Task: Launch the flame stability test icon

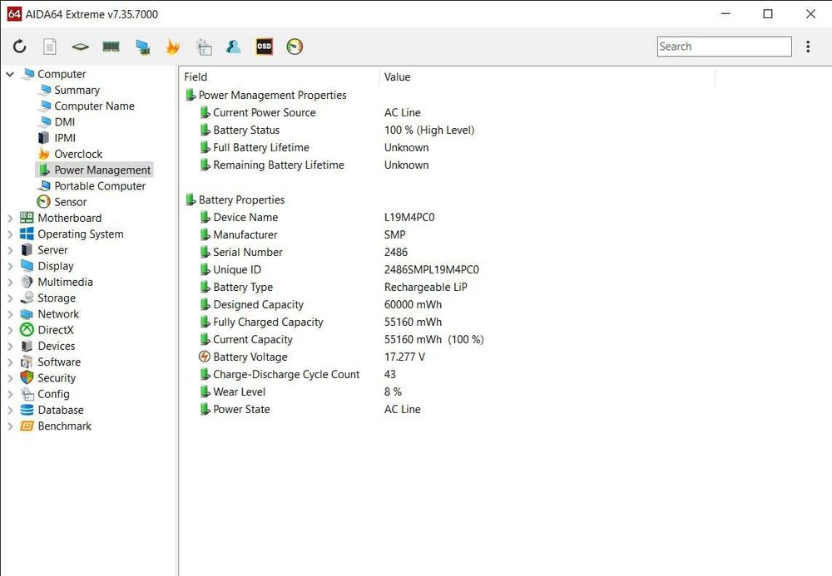Action: (x=172, y=47)
